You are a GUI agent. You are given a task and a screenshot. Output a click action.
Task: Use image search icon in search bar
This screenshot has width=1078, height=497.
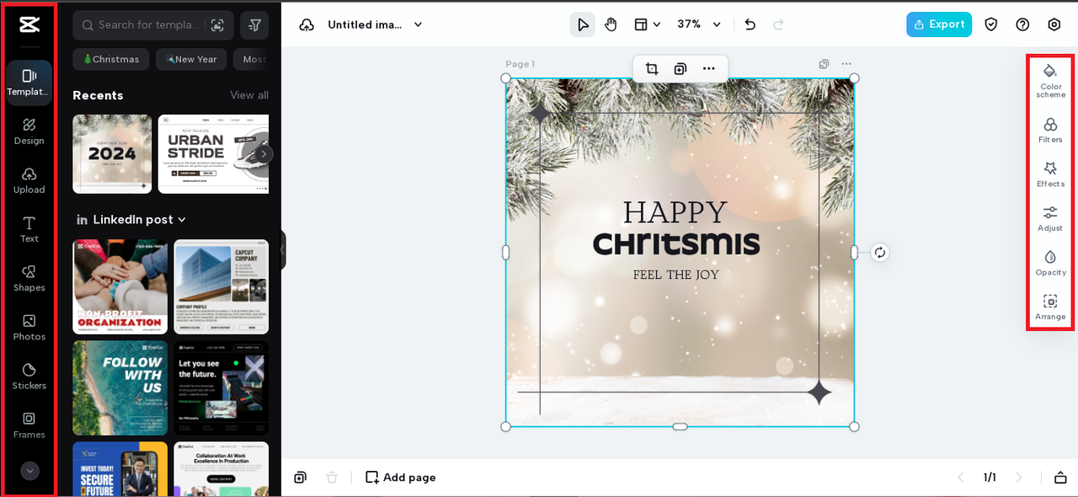[x=217, y=25]
